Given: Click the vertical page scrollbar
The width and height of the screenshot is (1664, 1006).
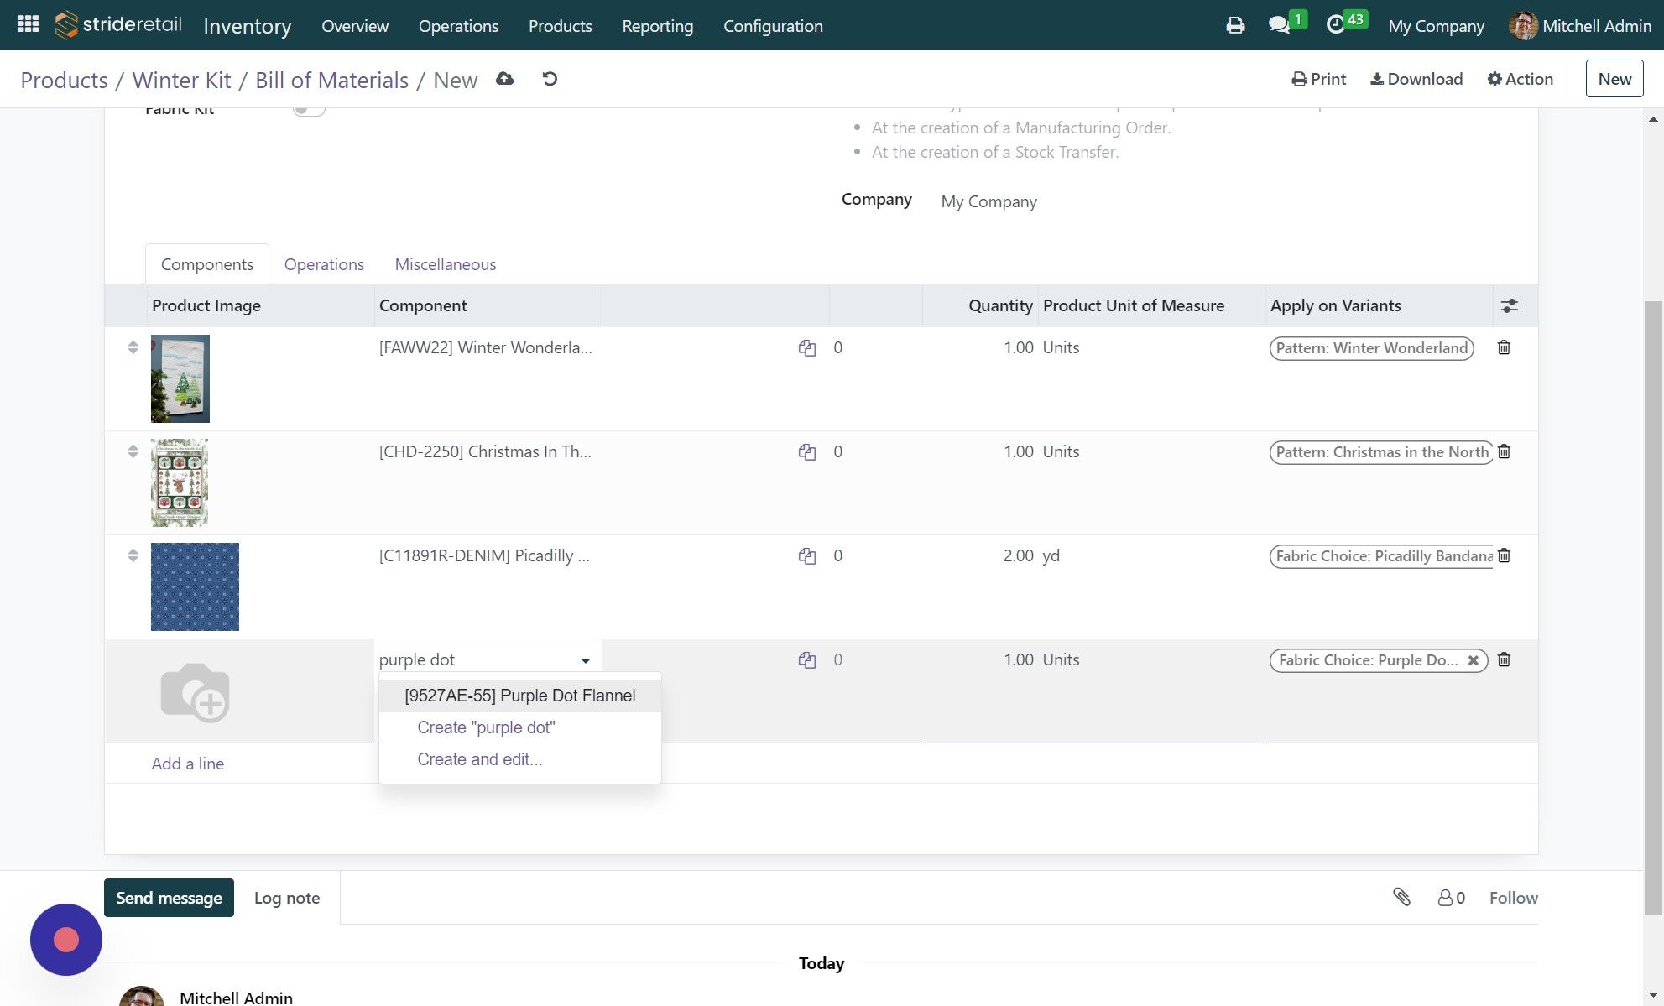Looking at the screenshot, I should tap(1653, 608).
